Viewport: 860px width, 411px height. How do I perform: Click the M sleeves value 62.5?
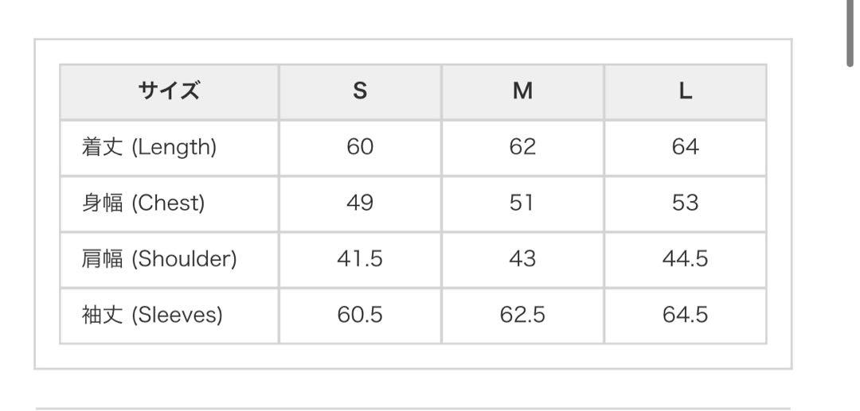coord(522,316)
